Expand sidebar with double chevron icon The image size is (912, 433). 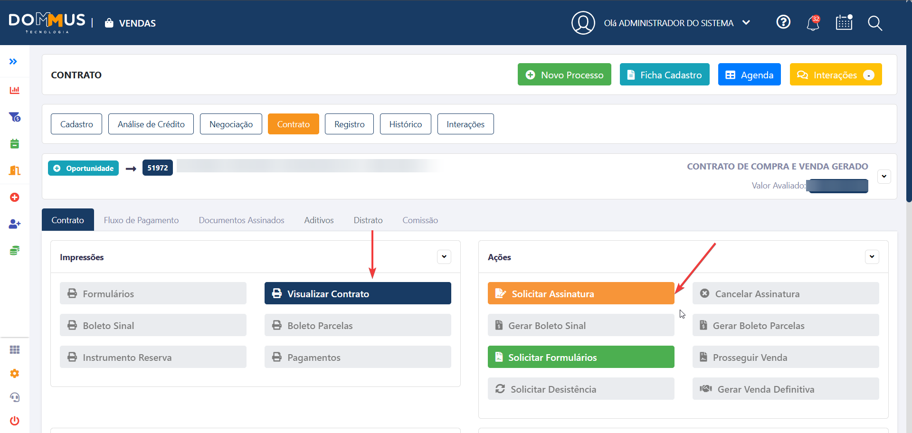[13, 61]
